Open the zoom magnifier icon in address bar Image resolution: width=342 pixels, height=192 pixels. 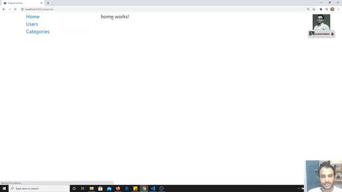click(308, 10)
